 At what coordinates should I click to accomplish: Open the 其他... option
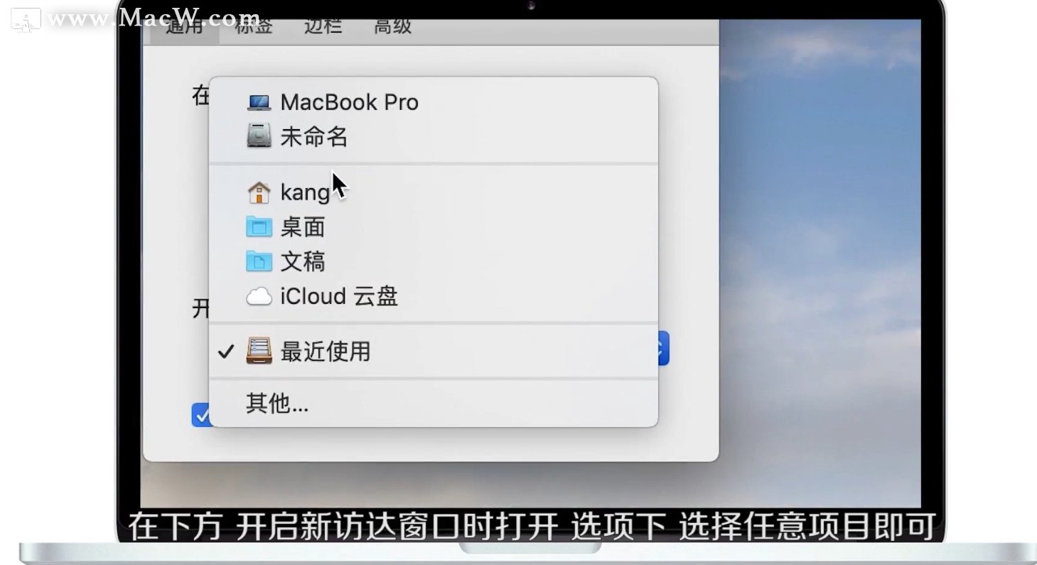pos(434,404)
